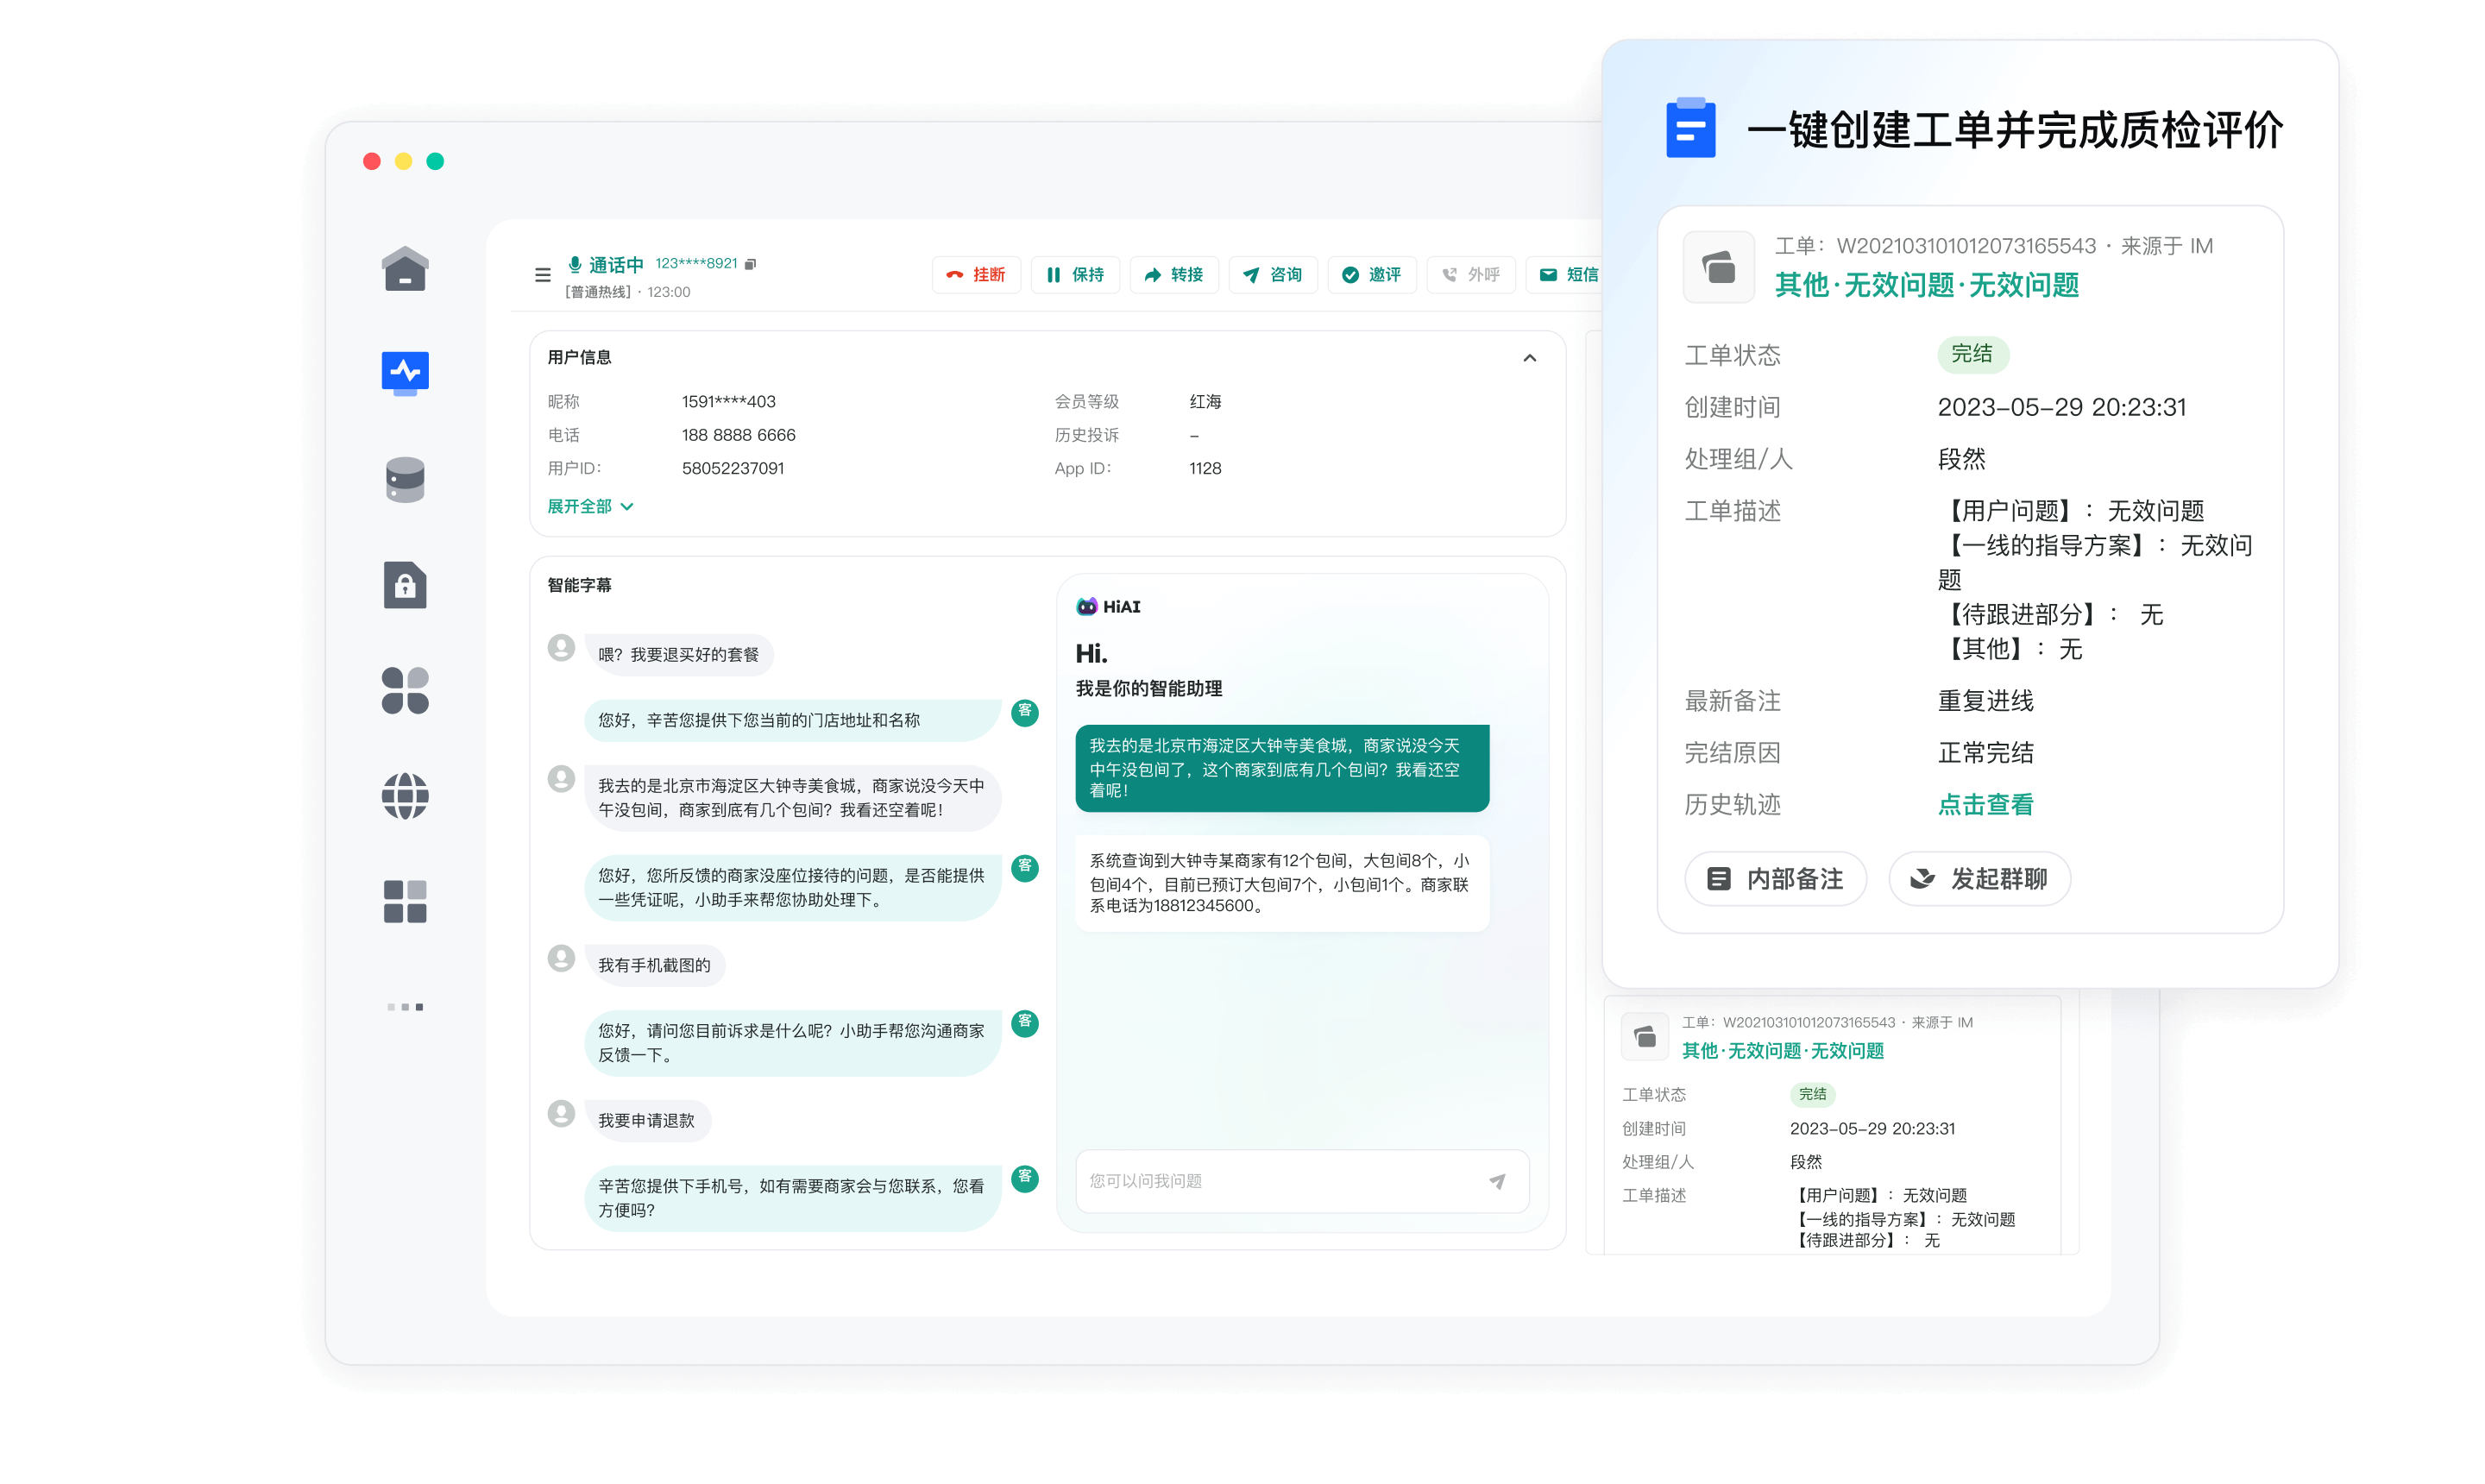Select the home icon in the sidebar
Image resolution: width=2485 pixels, height=1484 pixels.
click(405, 268)
